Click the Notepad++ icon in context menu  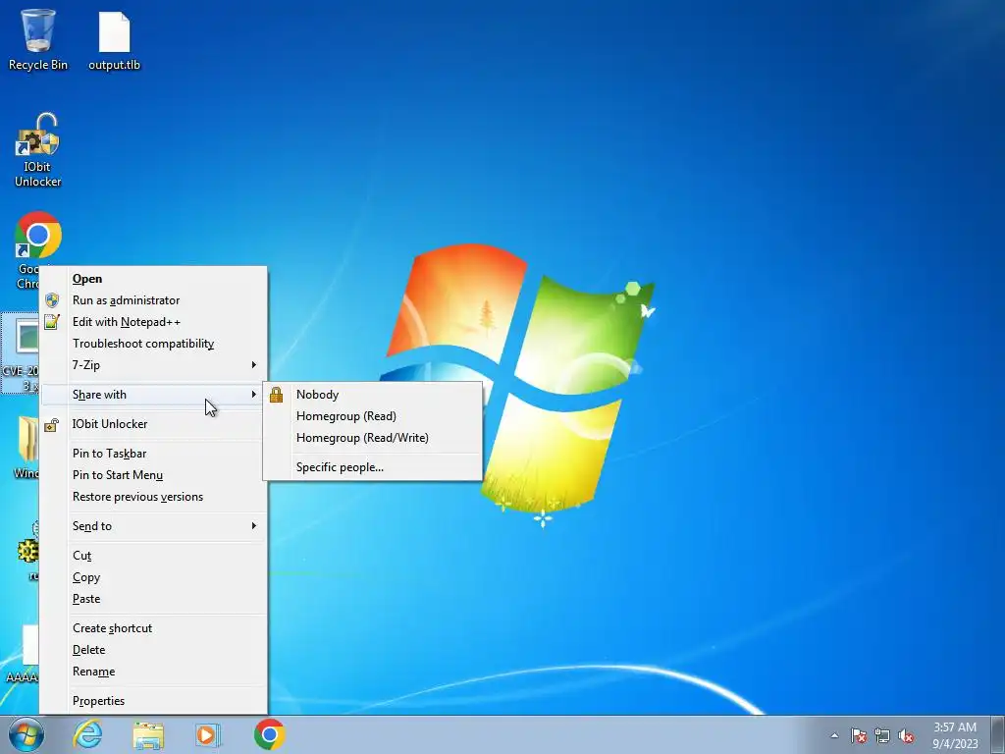[52, 322]
